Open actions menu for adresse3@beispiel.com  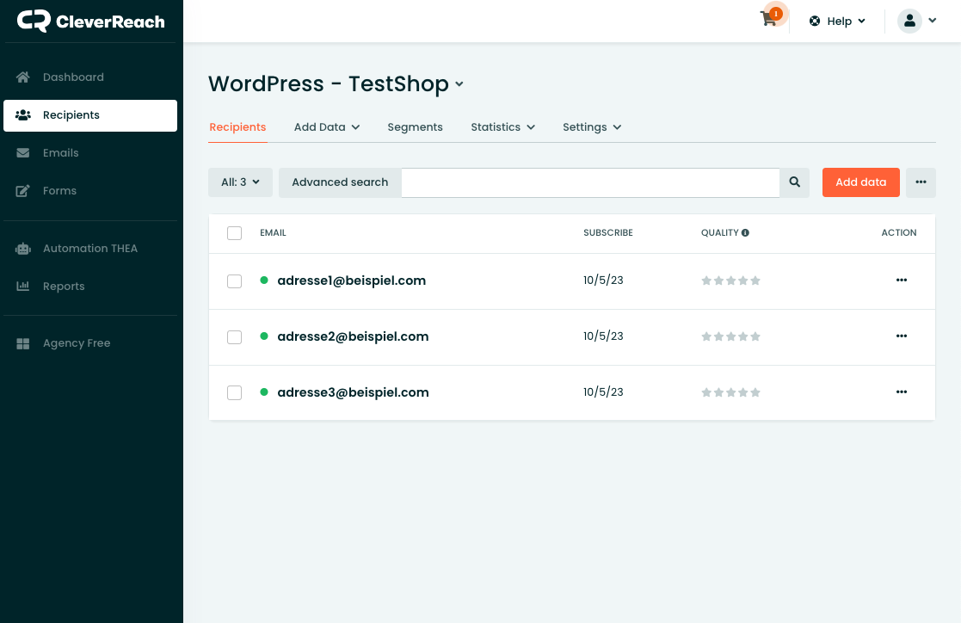pos(902,392)
